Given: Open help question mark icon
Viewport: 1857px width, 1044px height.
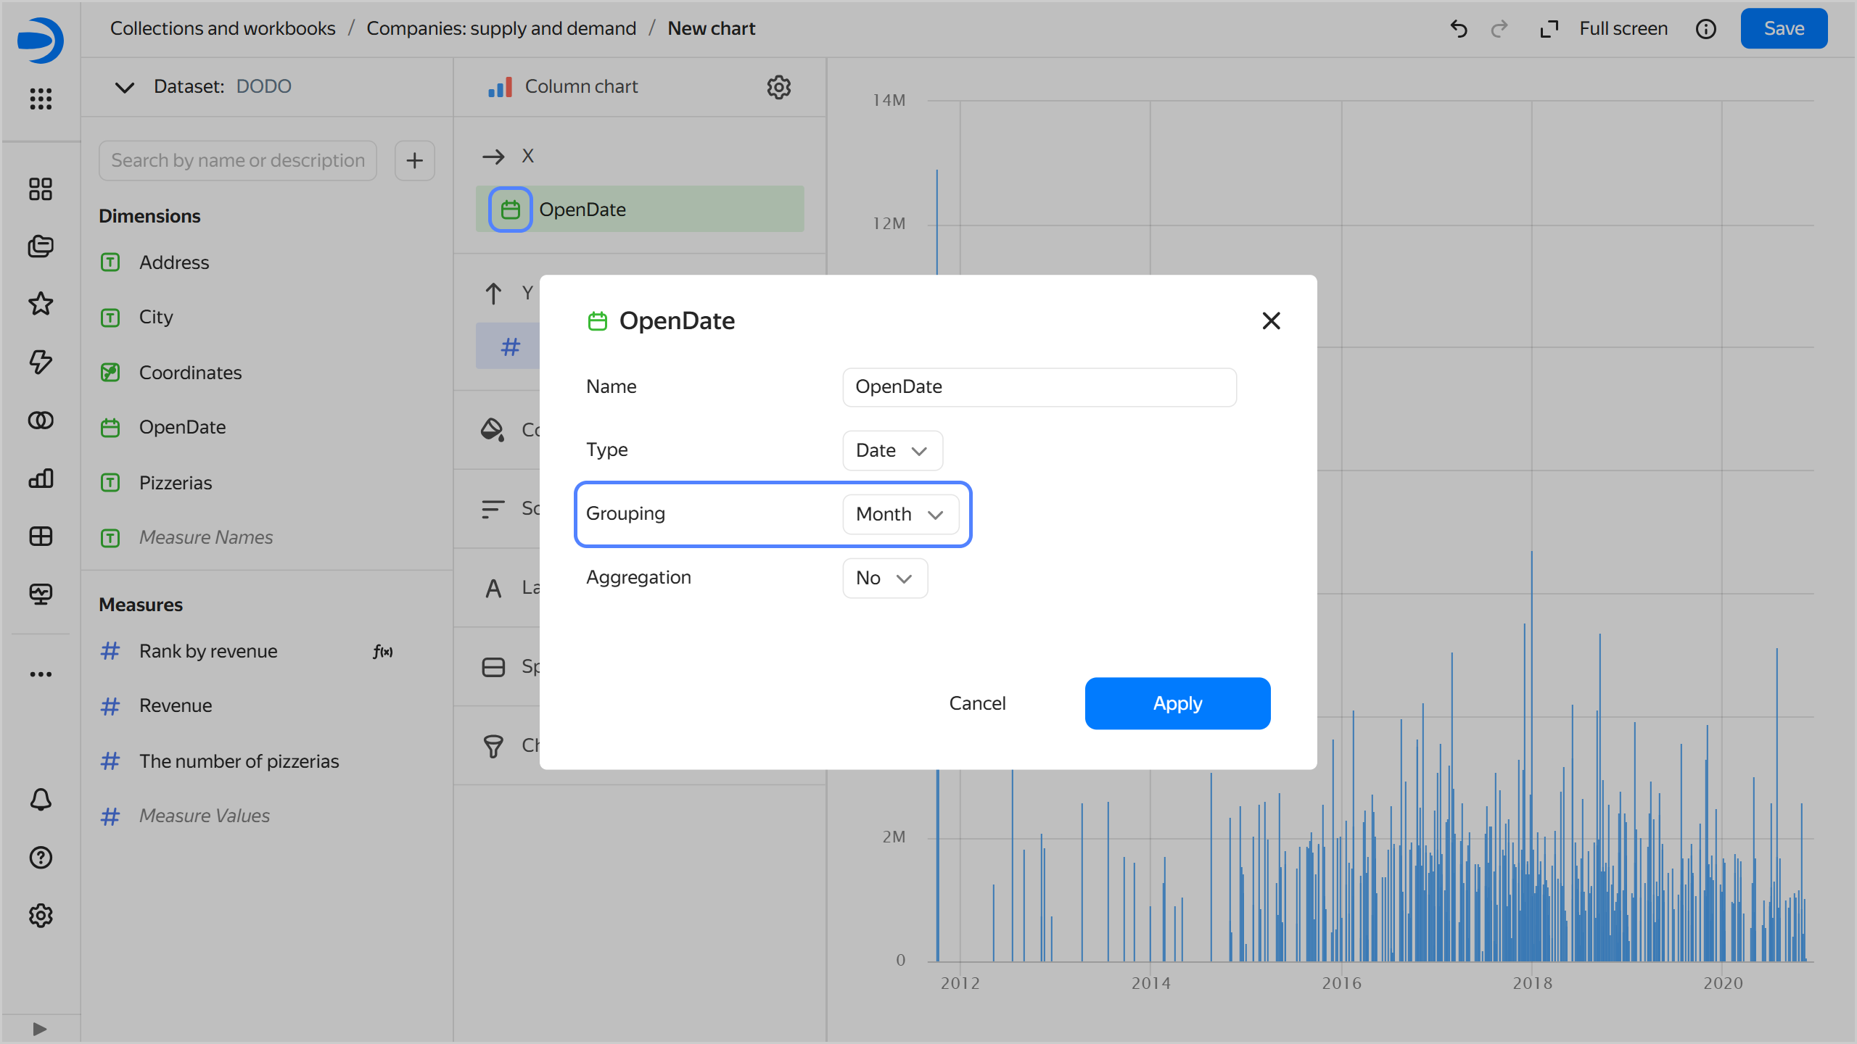Looking at the screenshot, I should pos(41,858).
